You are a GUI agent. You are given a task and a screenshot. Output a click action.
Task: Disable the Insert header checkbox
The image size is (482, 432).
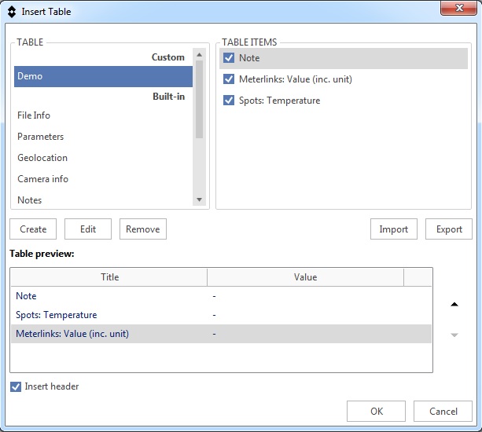[16, 386]
